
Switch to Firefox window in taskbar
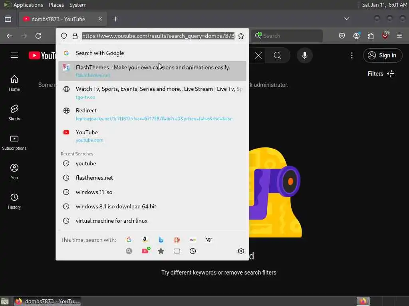click(47, 301)
